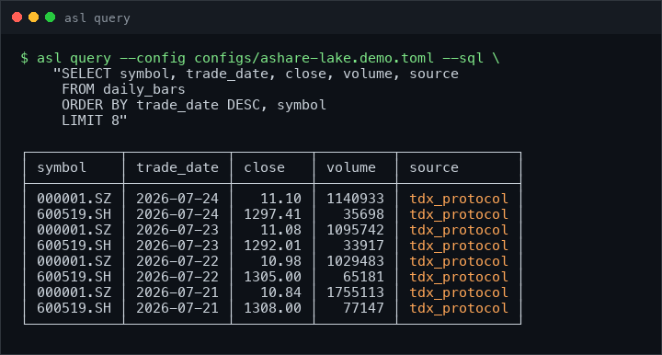662x355 pixels.
Task: Select close value 1292.01
Action: [273, 246]
